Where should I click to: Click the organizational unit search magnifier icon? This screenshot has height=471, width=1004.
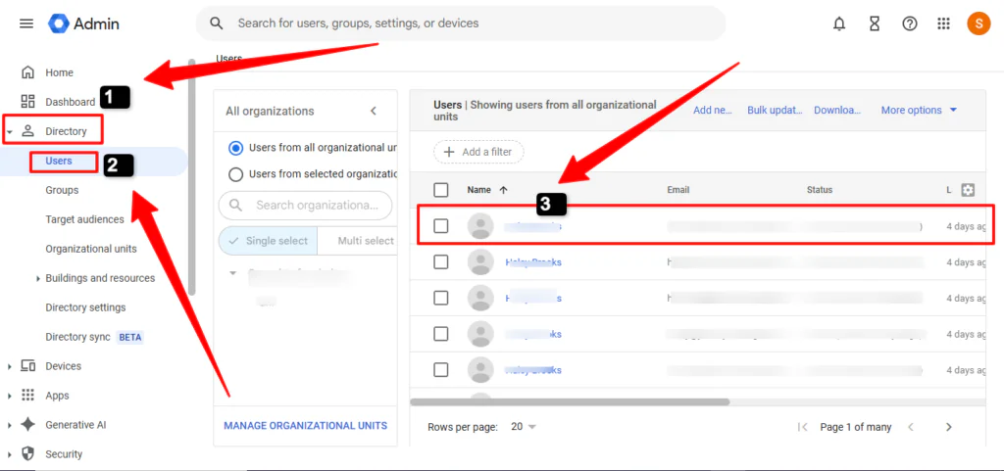pyautogui.click(x=235, y=205)
